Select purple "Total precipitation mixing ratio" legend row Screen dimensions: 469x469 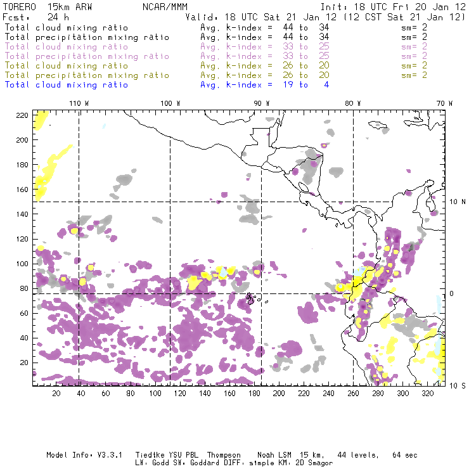click(87, 56)
